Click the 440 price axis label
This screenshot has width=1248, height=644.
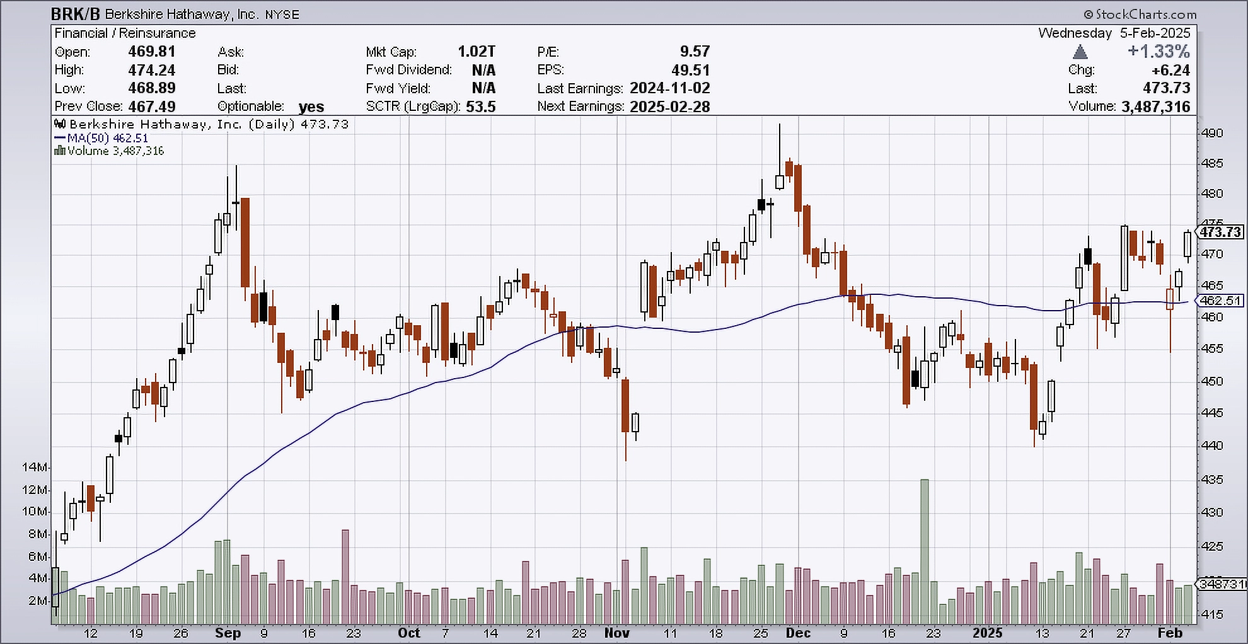click(x=1212, y=446)
